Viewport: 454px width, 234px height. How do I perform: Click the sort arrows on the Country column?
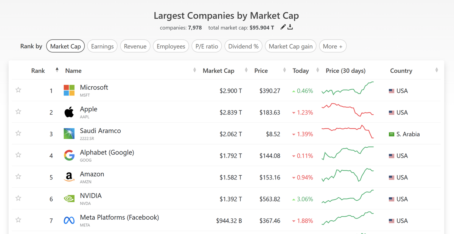click(x=437, y=70)
